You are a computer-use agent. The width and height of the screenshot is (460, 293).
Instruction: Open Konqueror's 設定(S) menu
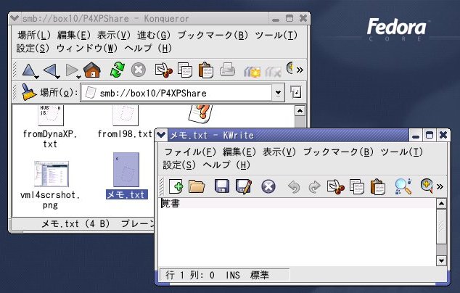(33, 48)
